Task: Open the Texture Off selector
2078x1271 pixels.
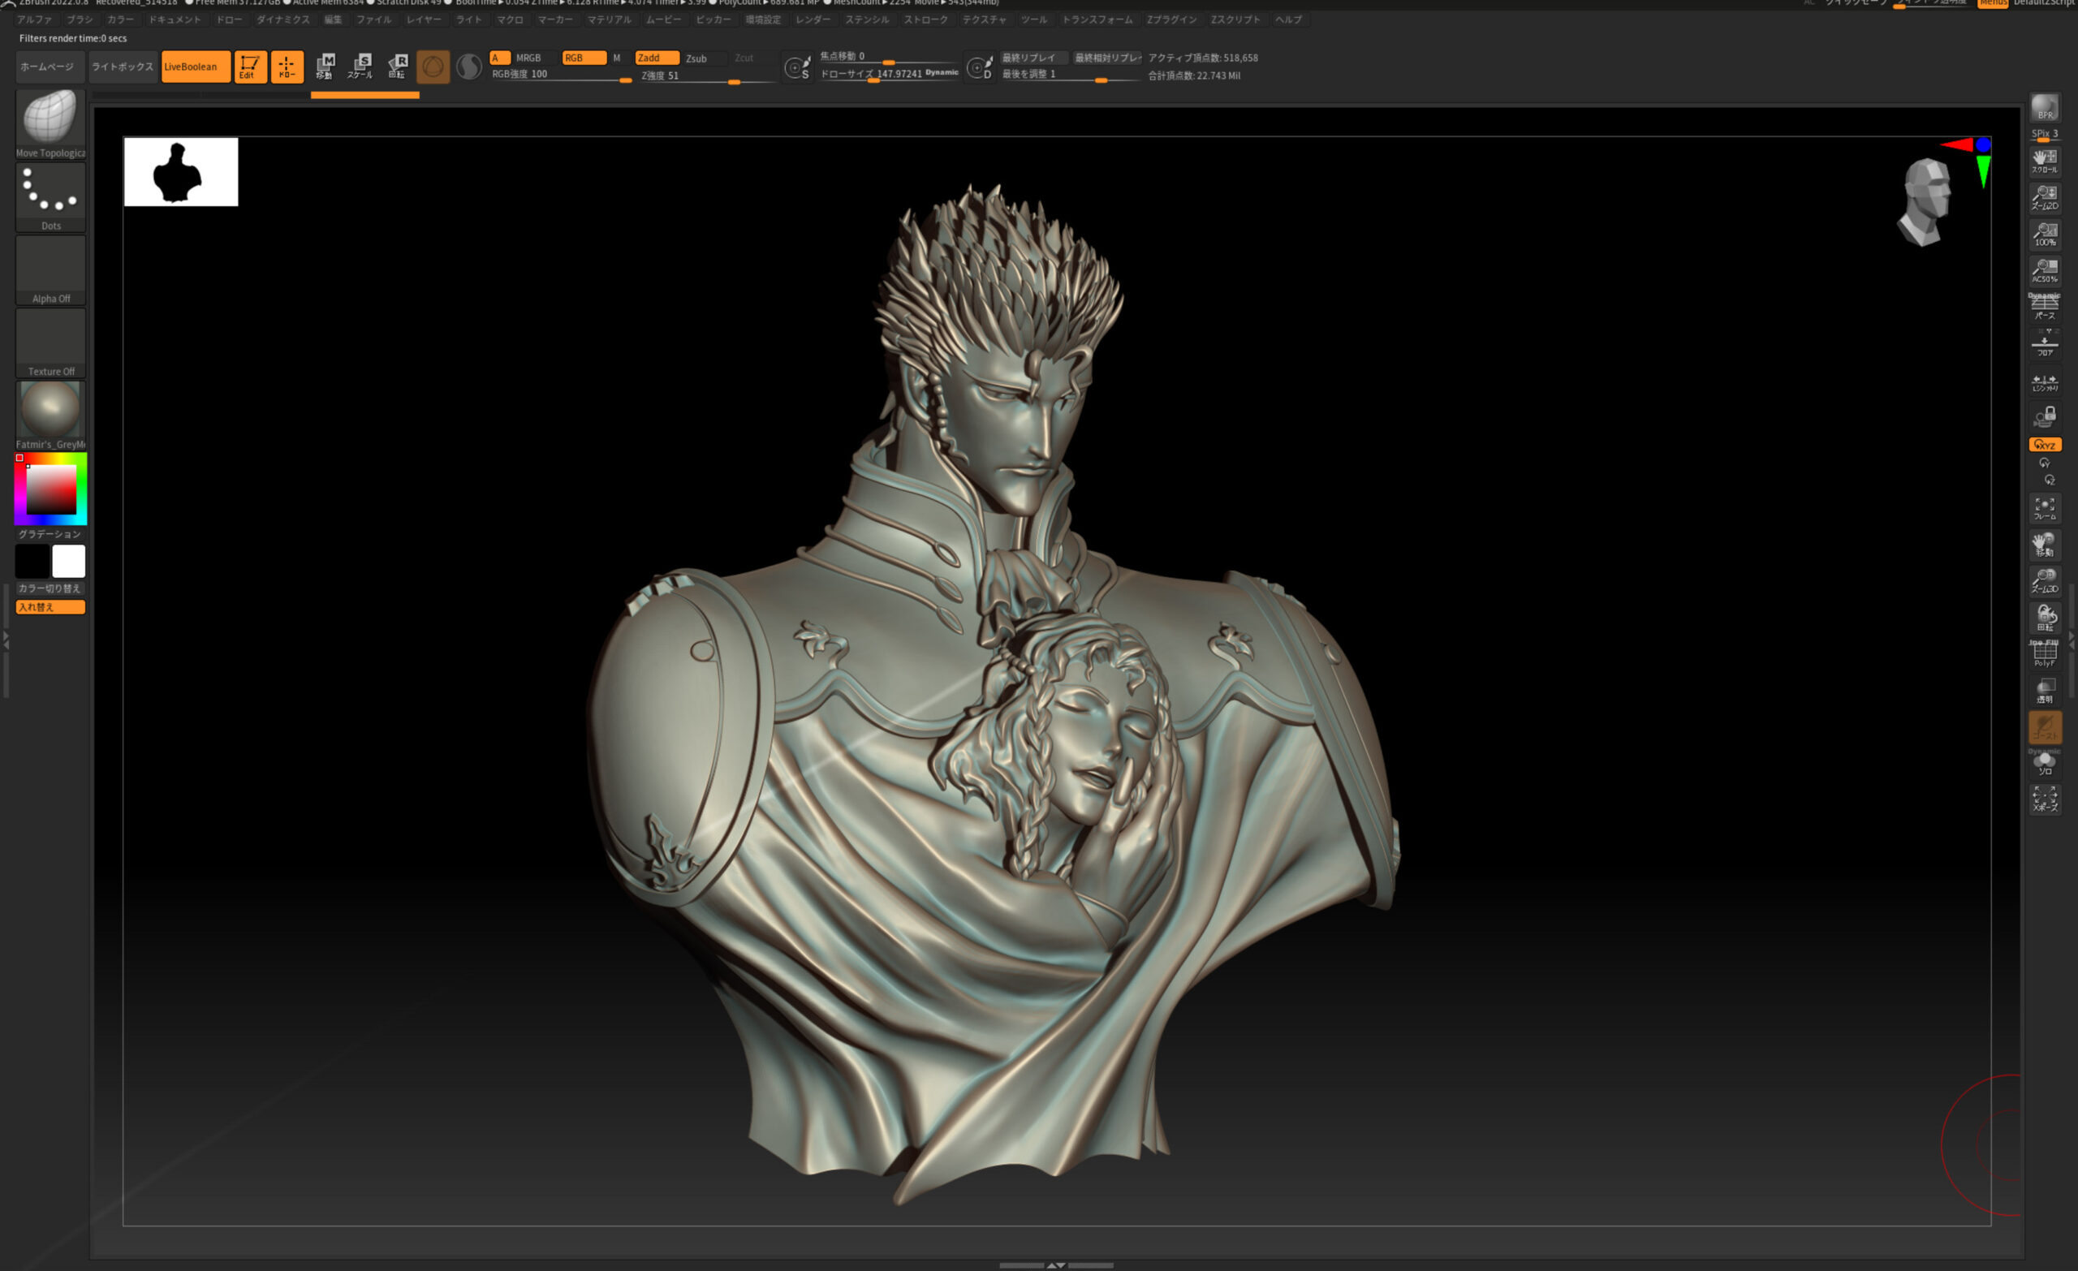Action: pyautogui.click(x=50, y=343)
